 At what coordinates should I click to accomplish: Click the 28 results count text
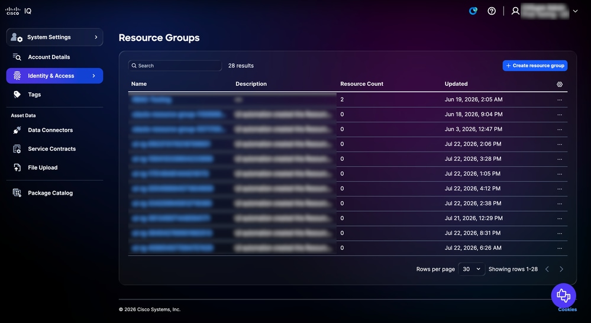(241, 66)
